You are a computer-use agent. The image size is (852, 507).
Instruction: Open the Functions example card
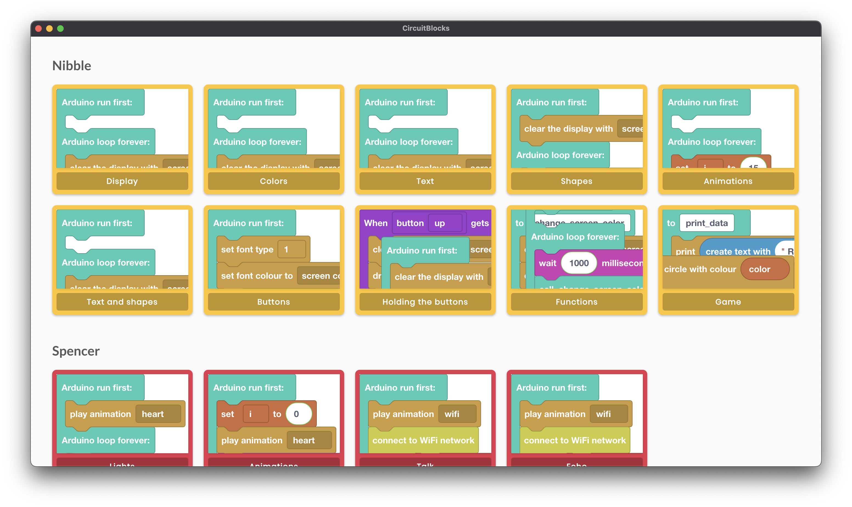pos(576,260)
